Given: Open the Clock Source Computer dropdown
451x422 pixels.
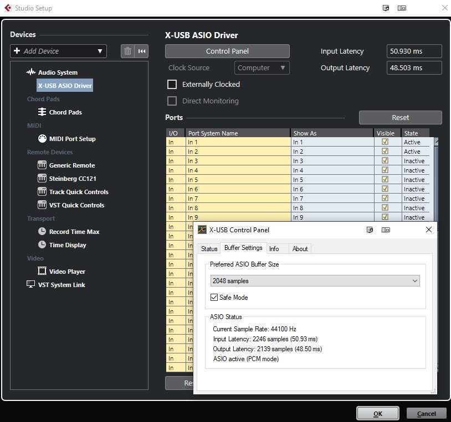Looking at the screenshot, I should pos(262,67).
